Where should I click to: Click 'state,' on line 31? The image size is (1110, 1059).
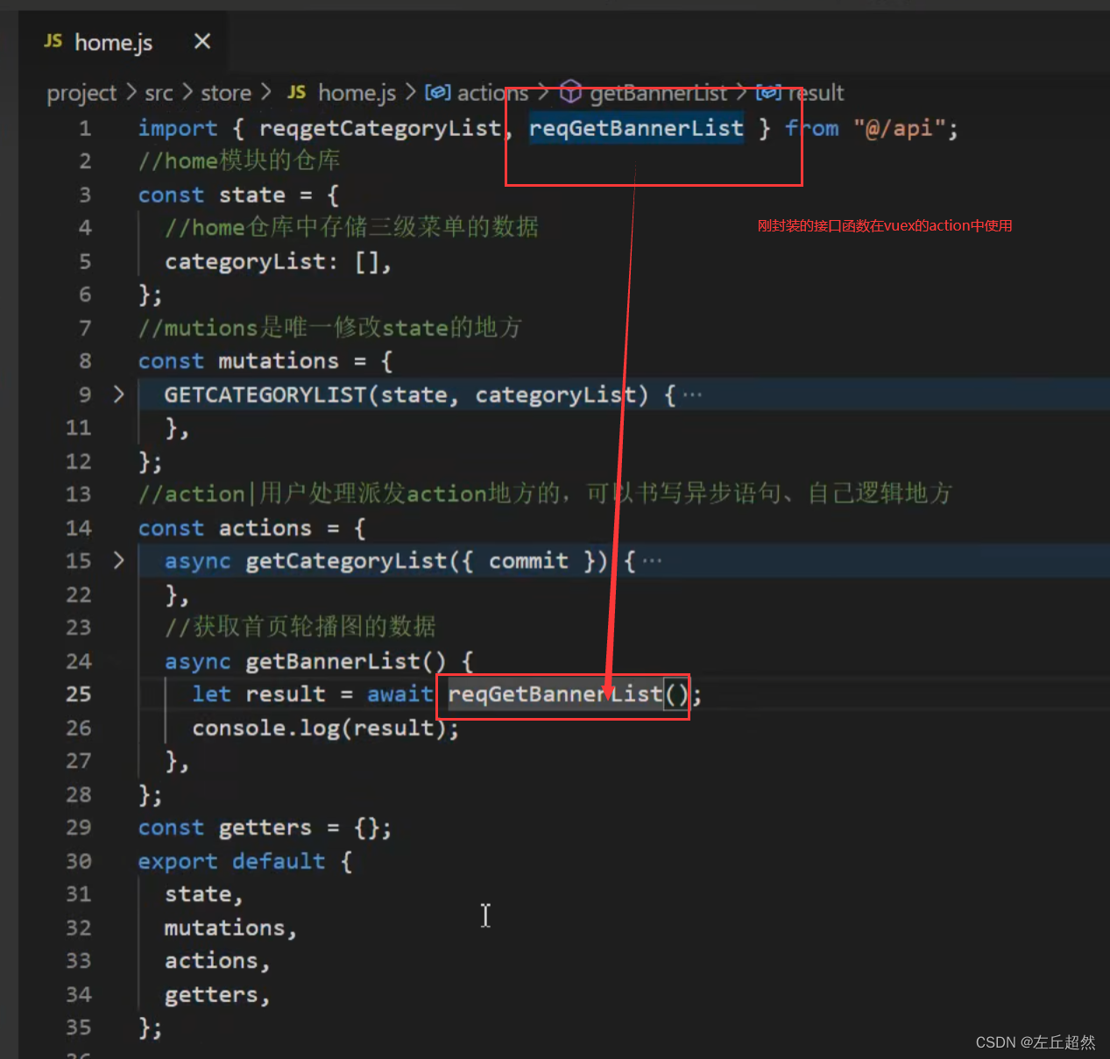pyautogui.click(x=204, y=894)
